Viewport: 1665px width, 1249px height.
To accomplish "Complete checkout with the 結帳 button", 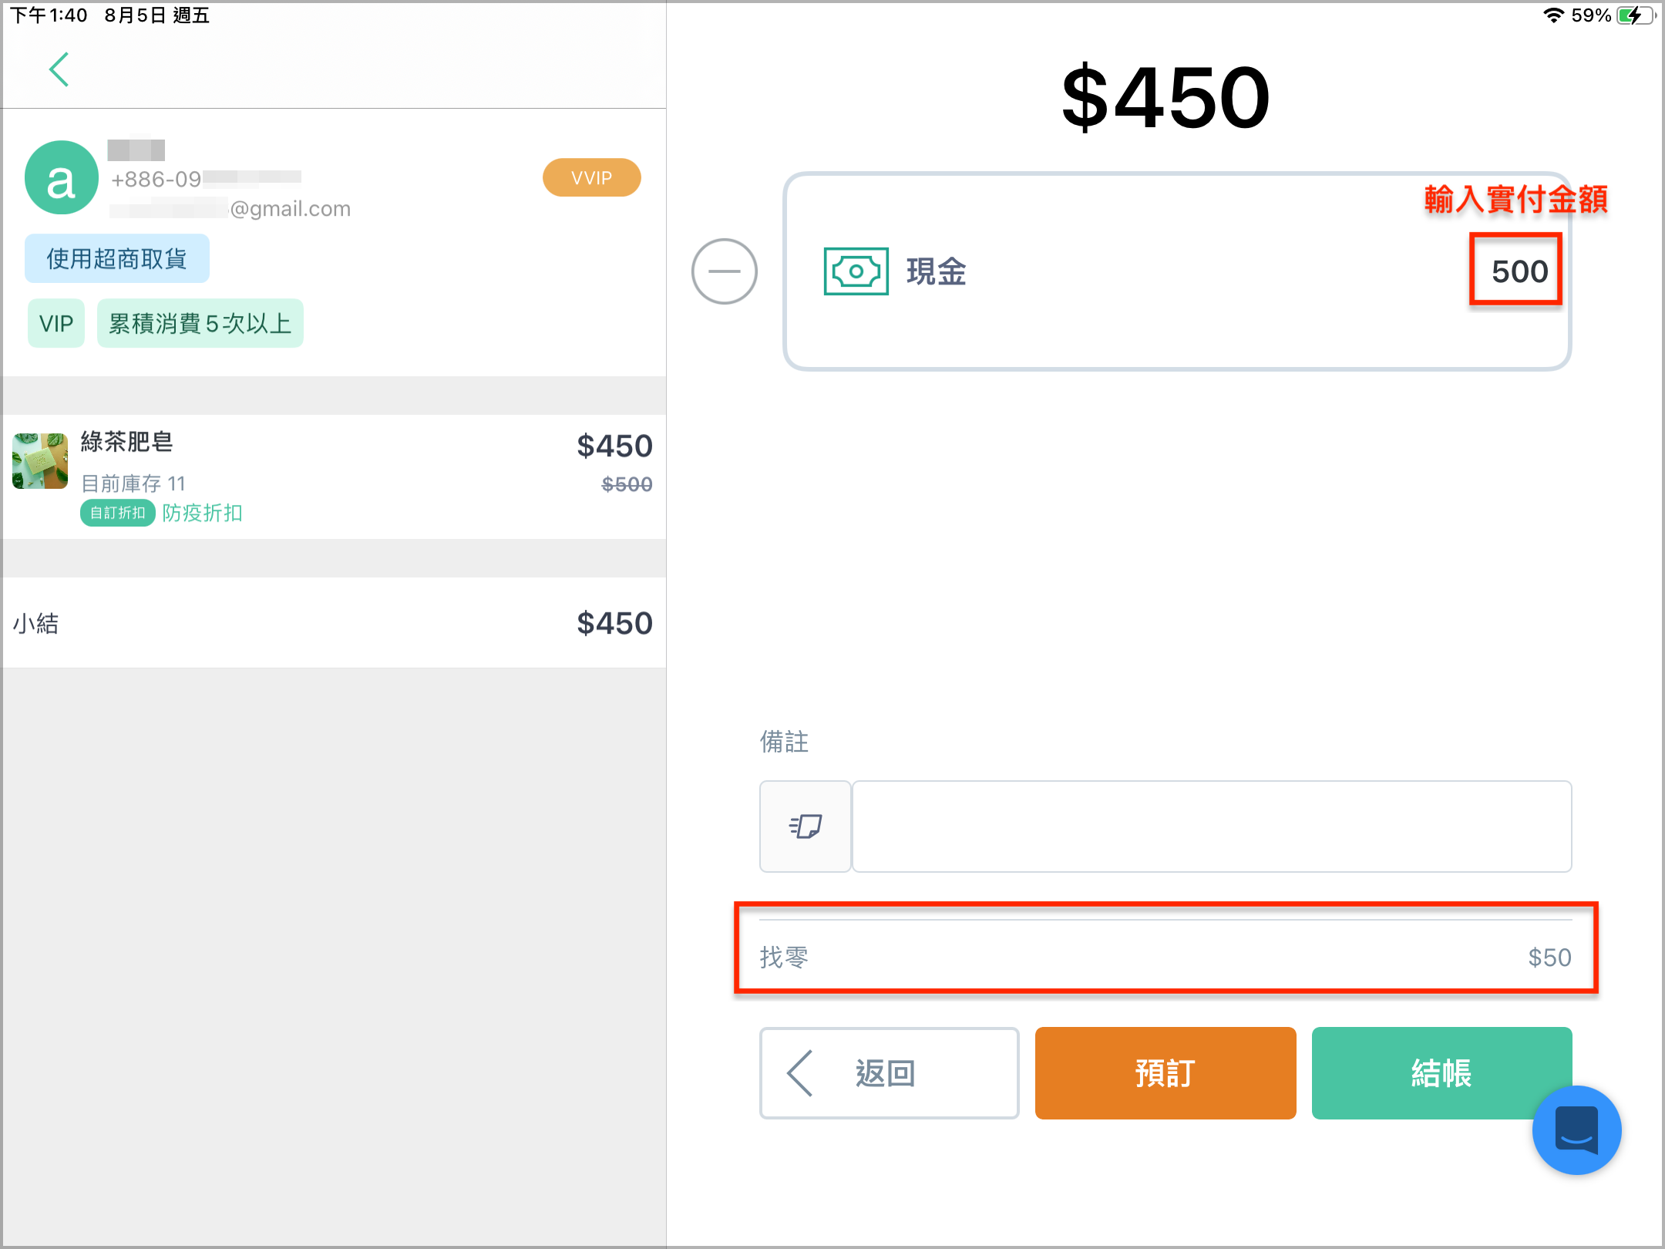I will 1441,1072.
